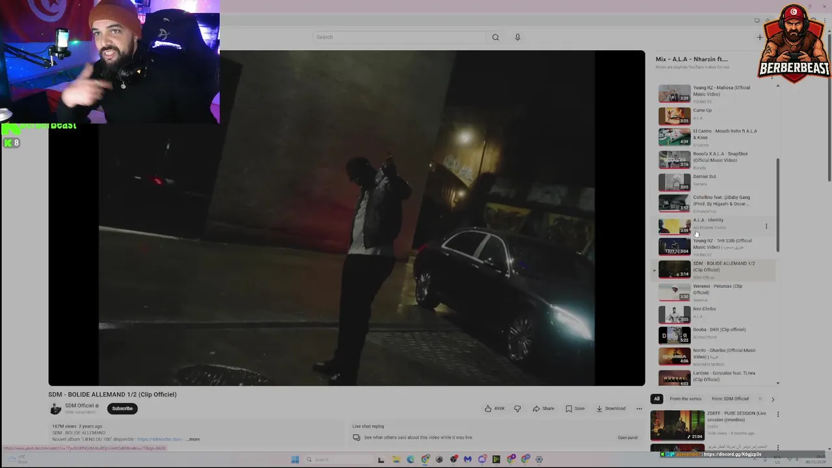Screen dimensions: 832x468
Task: Select From the series chip
Action: click(x=685, y=398)
